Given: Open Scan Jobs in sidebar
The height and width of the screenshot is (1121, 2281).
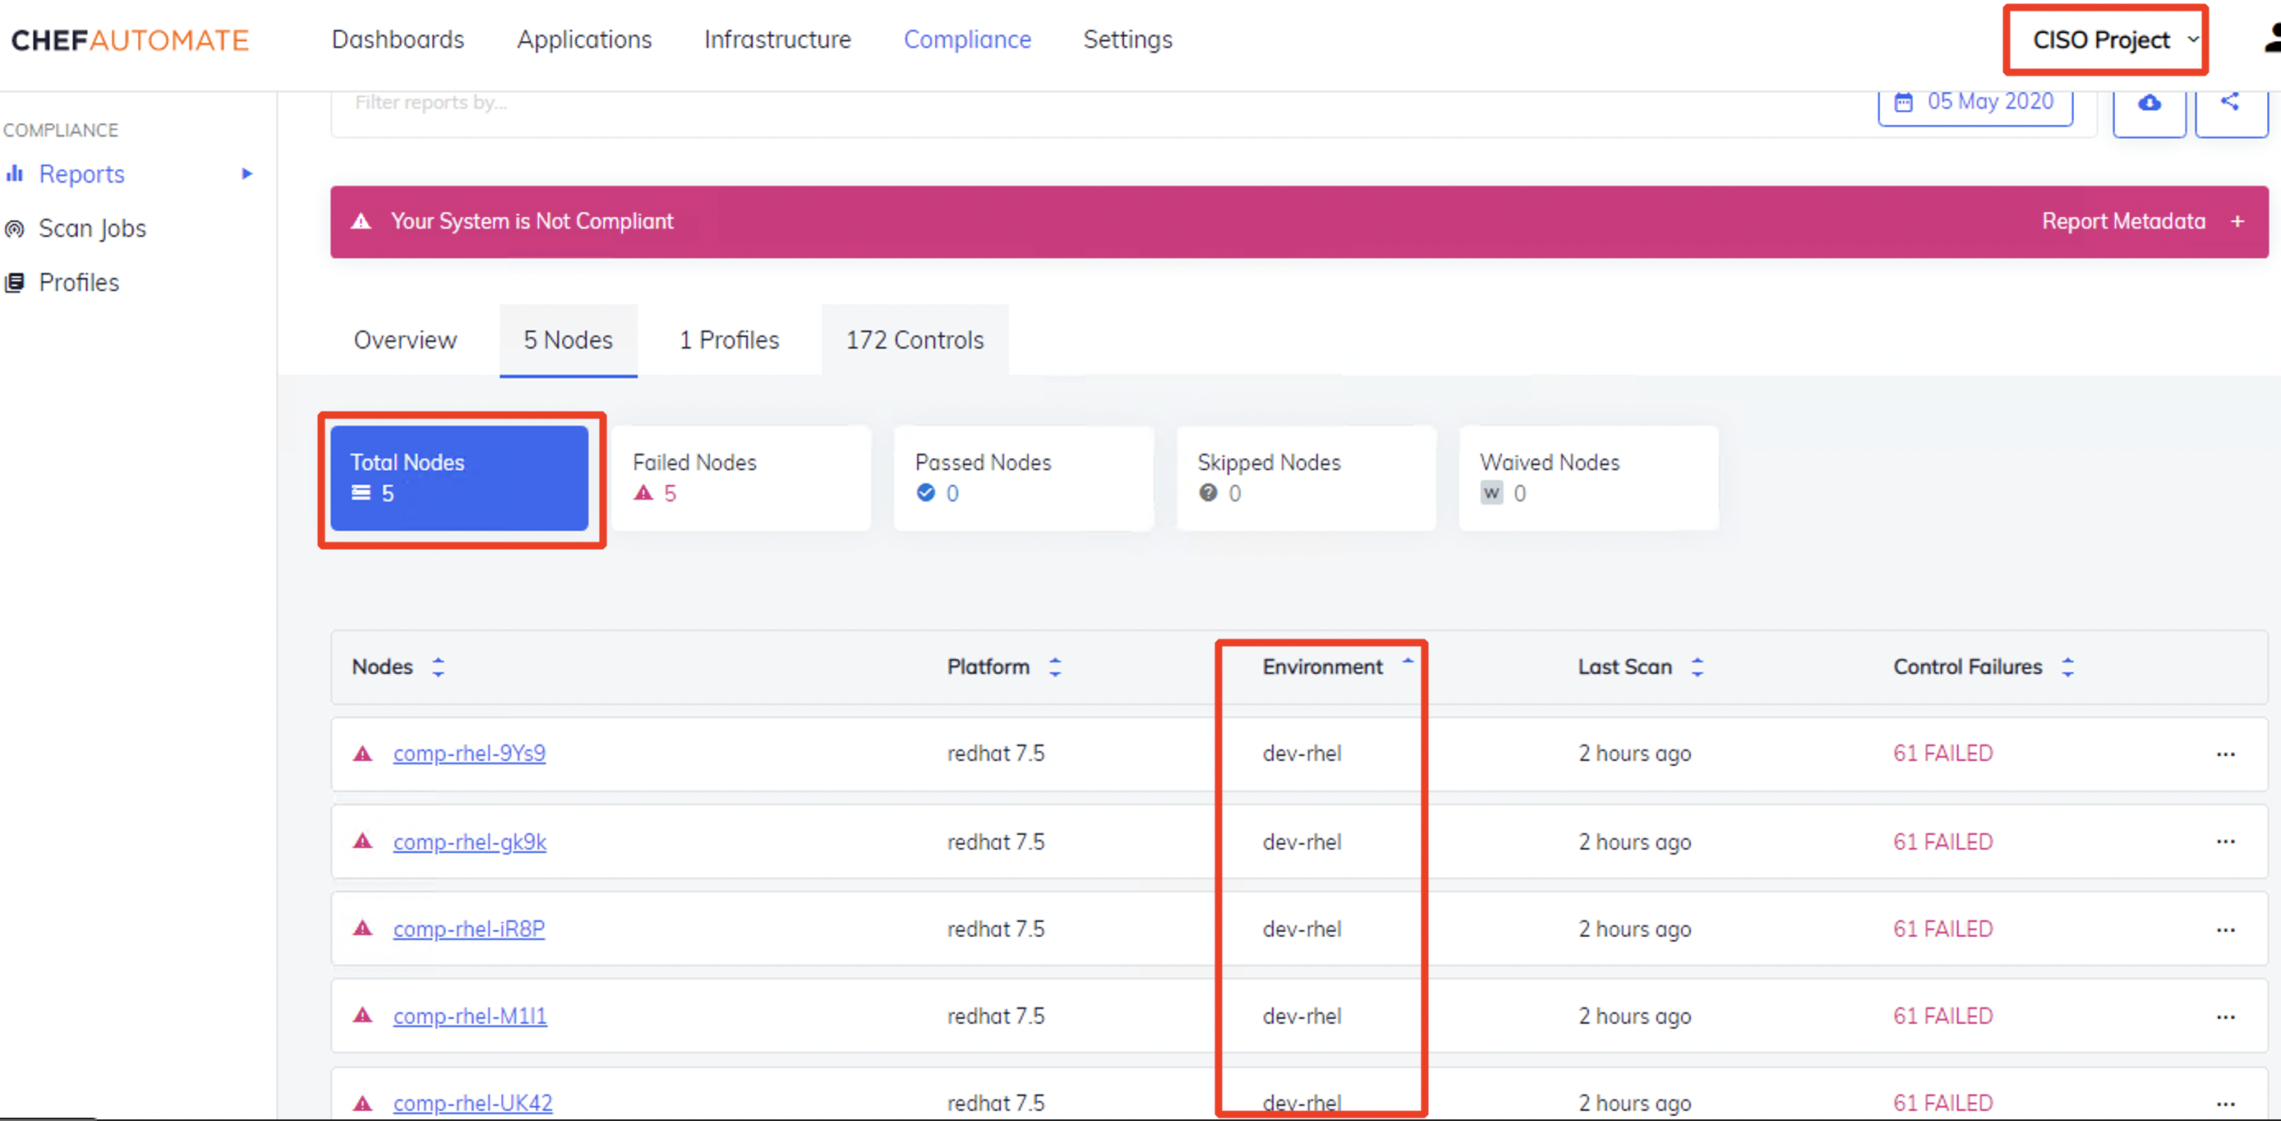Looking at the screenshot, I should pos(91,228).
